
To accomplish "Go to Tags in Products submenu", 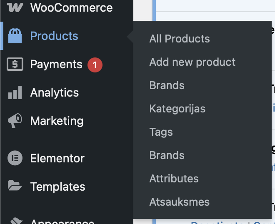I will click(161, 132).
